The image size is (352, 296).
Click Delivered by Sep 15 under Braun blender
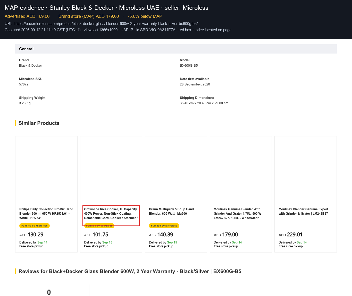tap(163, 242)
